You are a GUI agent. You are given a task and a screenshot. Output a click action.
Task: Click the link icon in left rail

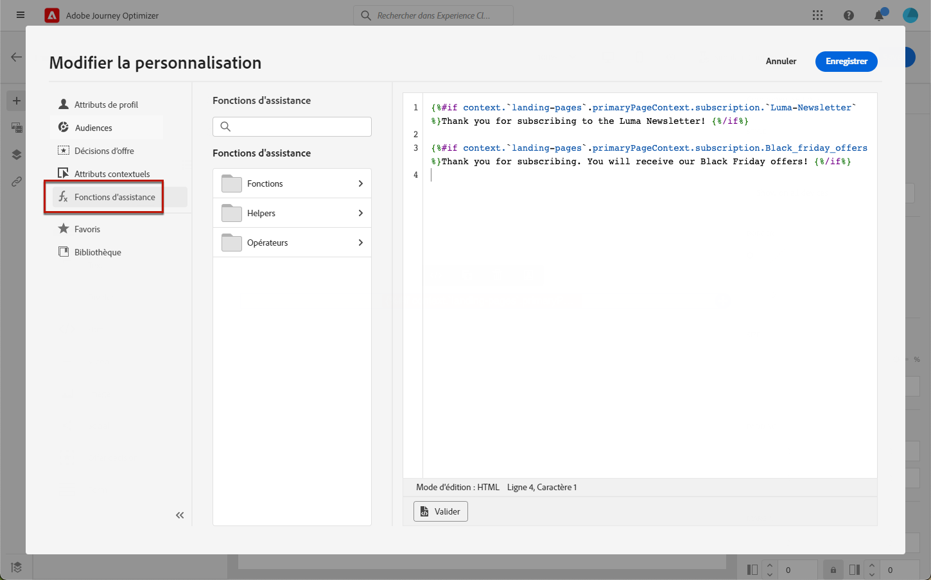click(x=17, y=182)
